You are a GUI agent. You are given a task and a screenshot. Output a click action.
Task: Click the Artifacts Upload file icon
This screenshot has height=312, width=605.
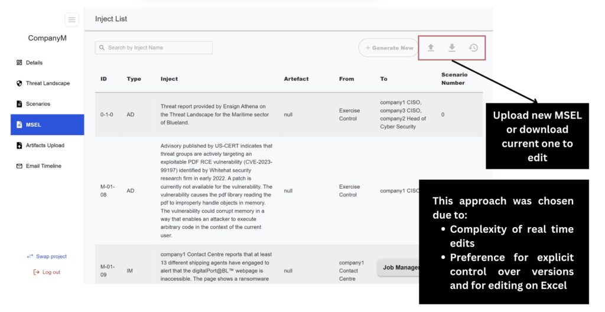pos(19,145)
